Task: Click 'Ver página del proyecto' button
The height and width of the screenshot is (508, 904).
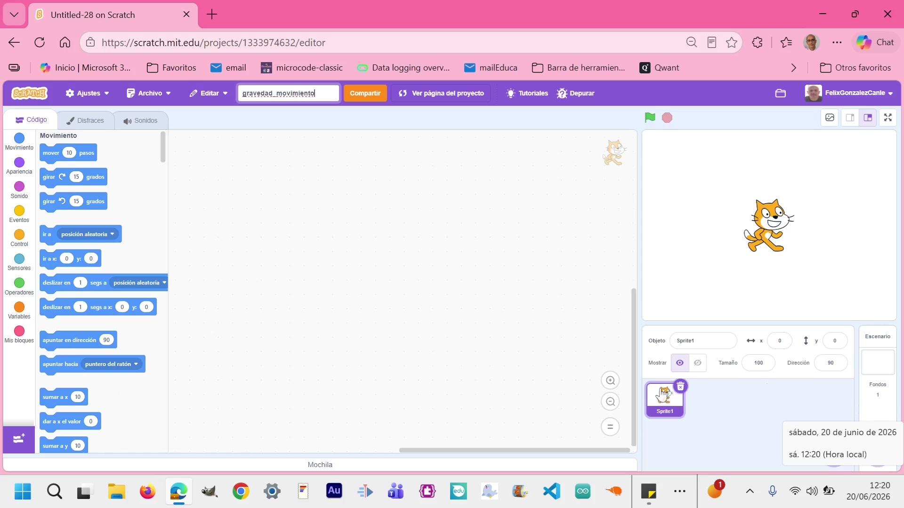Action: (x=441, y=93)
